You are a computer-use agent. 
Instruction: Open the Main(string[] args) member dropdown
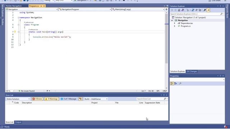138,9
